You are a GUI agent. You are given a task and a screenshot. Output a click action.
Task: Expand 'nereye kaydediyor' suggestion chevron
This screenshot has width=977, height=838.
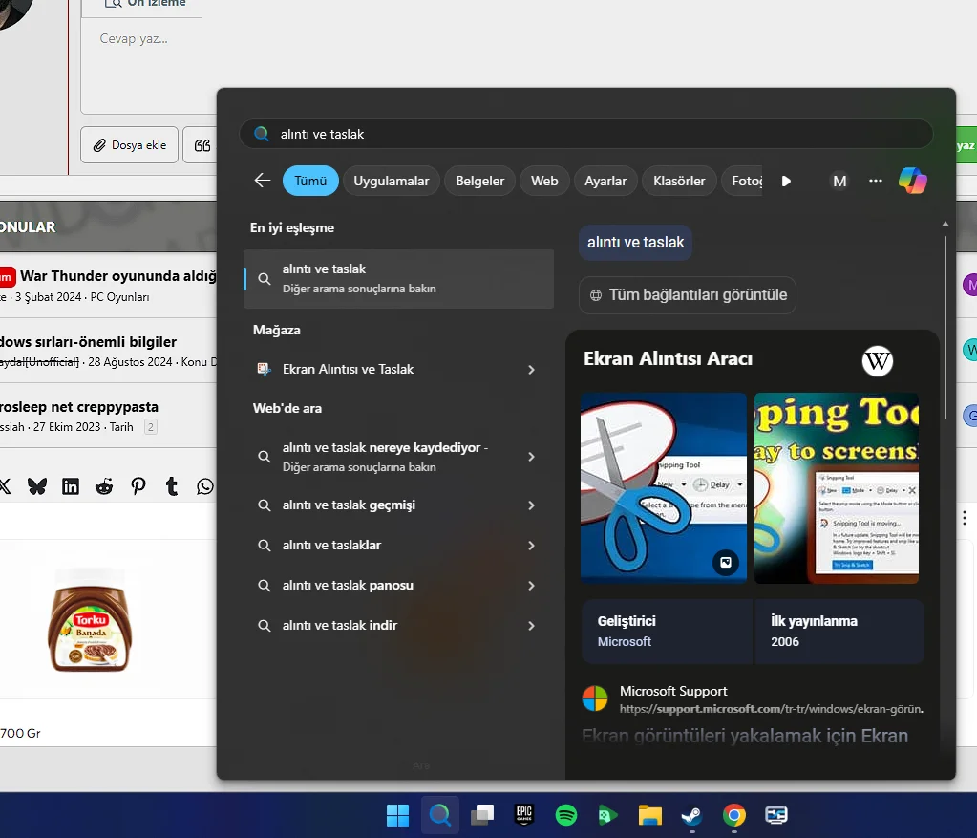[x=531, y=457]
